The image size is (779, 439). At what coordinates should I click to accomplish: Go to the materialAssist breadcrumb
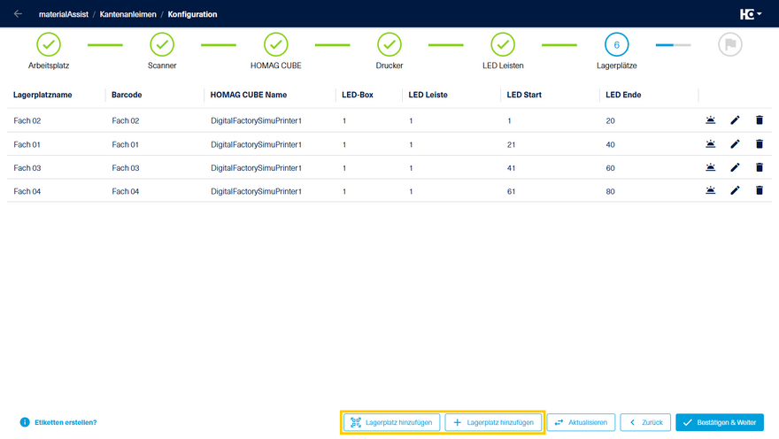click(x=64, y=14)
